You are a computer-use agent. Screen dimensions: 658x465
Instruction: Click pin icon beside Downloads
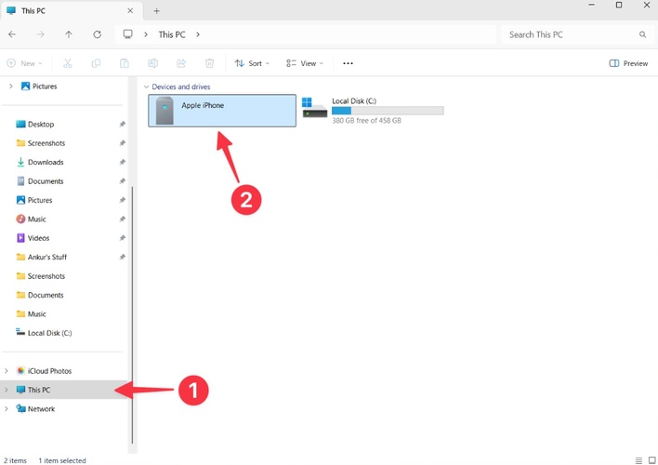pyautogui.click(x=122, y=162)
